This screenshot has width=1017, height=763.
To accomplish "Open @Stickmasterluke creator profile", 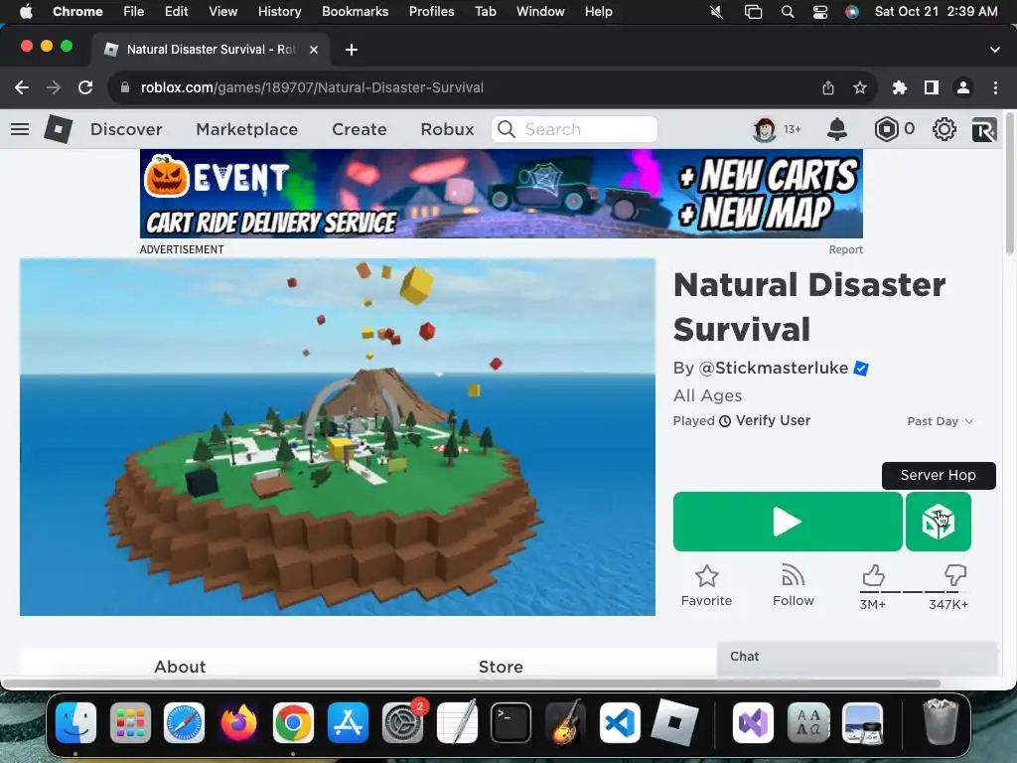I will point(773,369).
